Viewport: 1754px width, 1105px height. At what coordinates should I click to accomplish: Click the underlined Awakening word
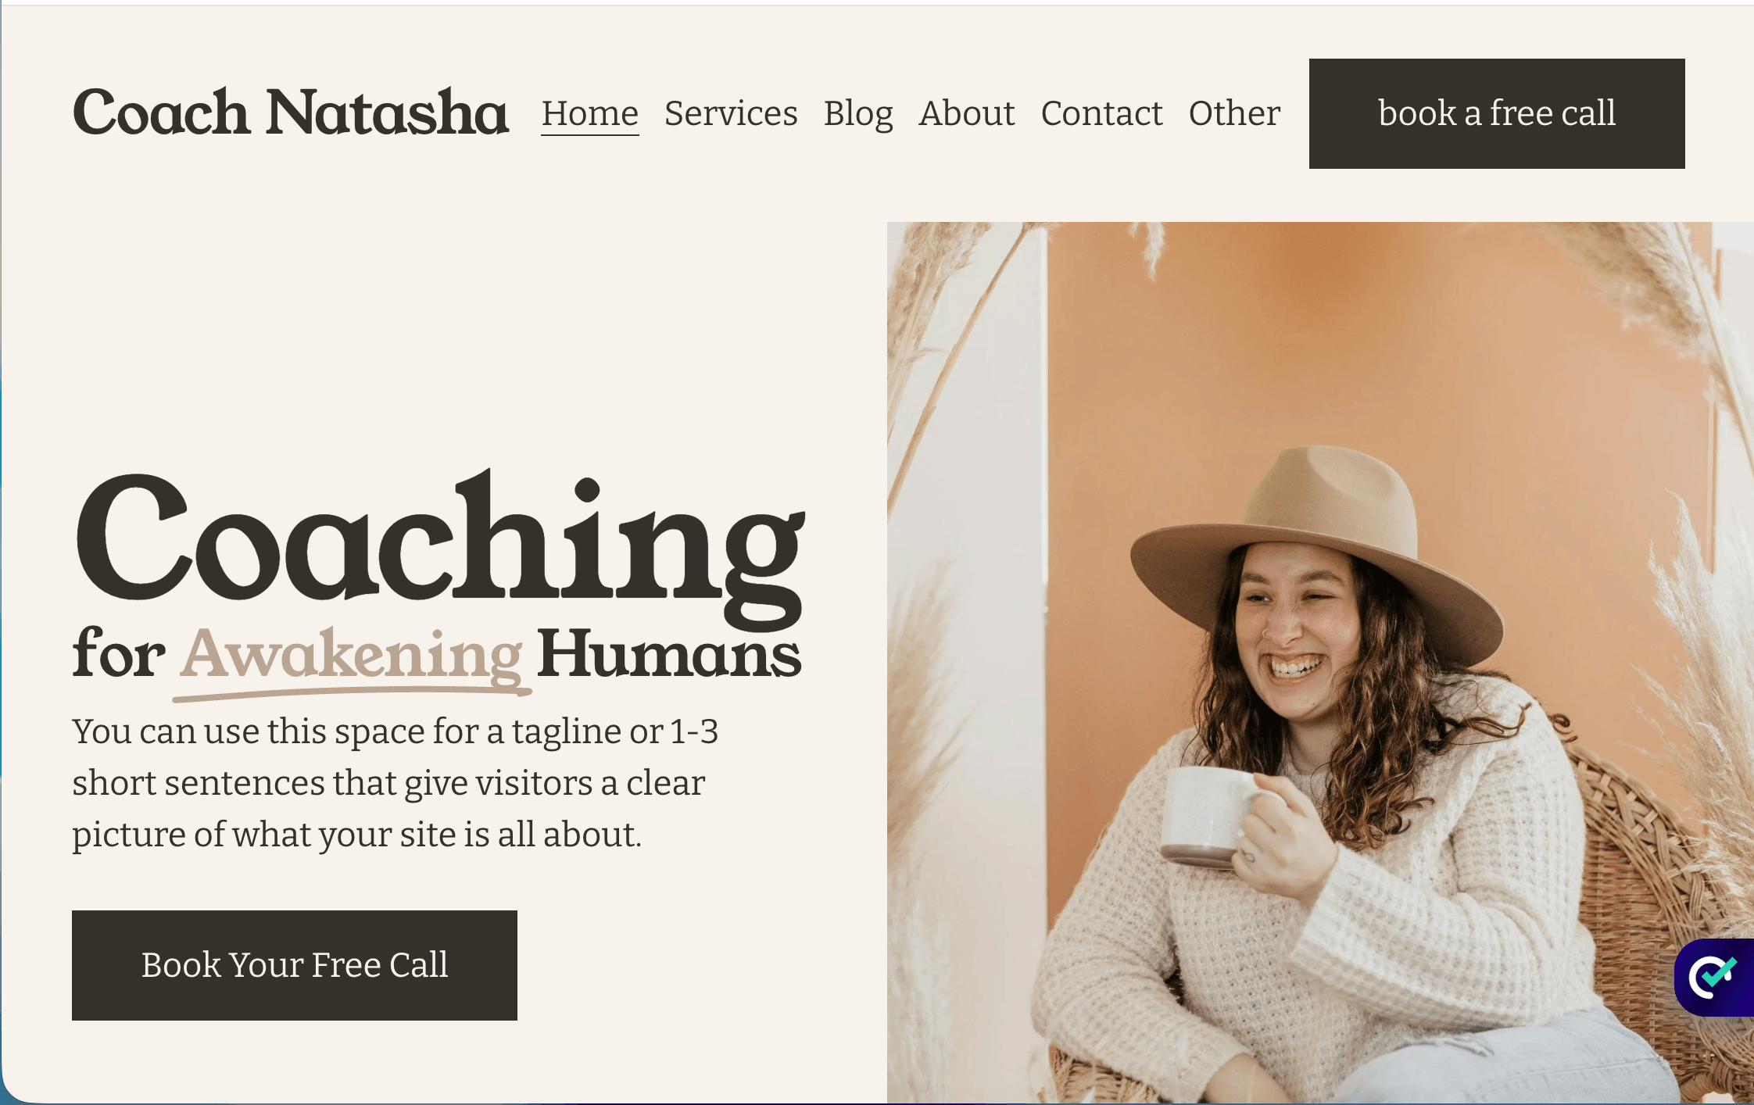pos(352,655)
